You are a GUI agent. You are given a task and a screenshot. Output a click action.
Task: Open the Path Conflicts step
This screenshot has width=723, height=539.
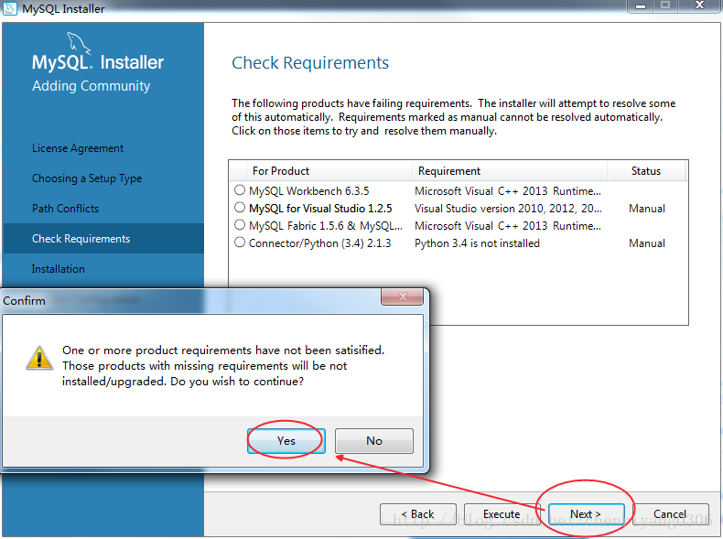(65, 209)
